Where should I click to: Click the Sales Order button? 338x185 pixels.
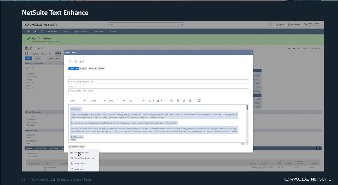click(54, 59)
